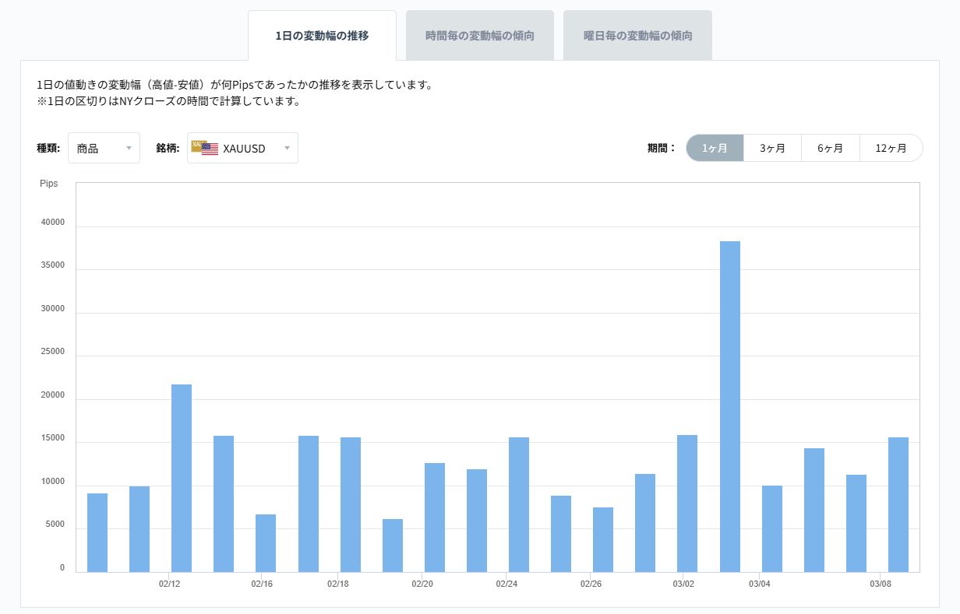Screen dimensions: 960x614
Task: Select the 3ヶ月 period button
Action: 772,148
